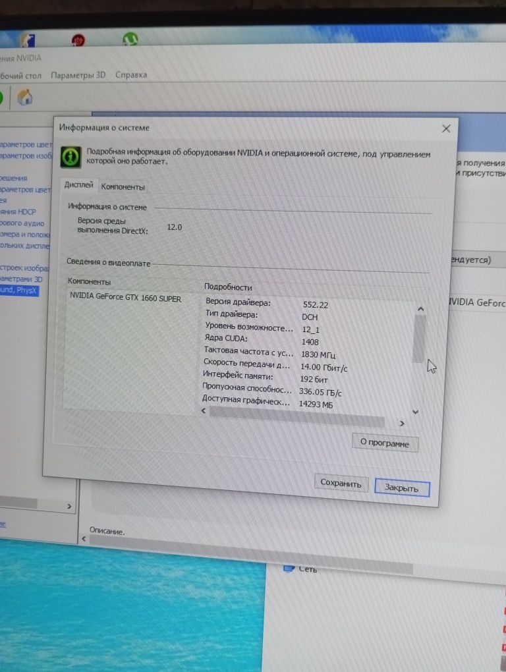The height and width of the screenshot is (672, 506).
Task: Click the 192 бит value
Action: click(314, 379)
